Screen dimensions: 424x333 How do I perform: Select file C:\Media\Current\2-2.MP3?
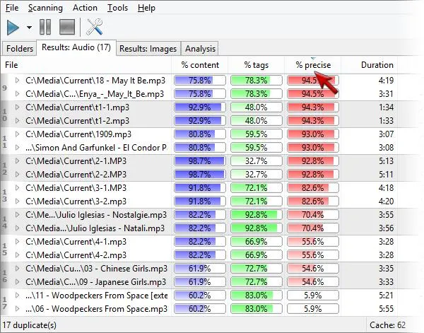click(76, 175)
